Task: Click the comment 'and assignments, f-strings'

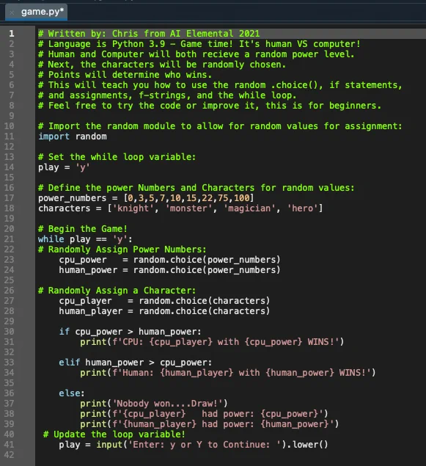Action: (x=167, y=95)
